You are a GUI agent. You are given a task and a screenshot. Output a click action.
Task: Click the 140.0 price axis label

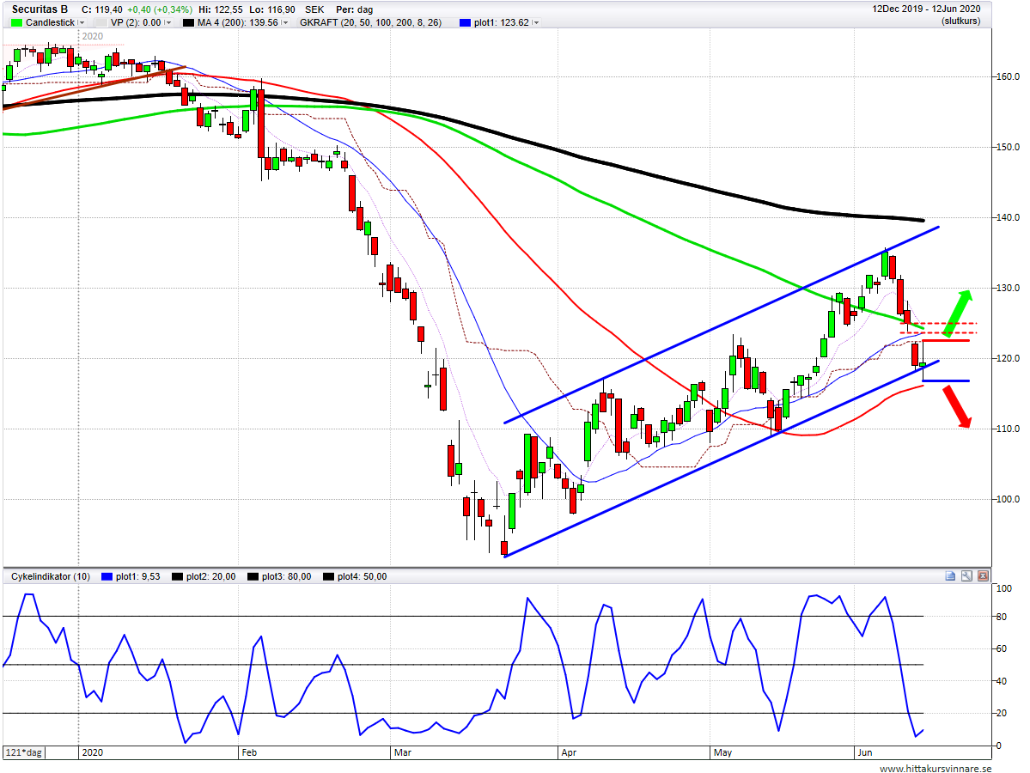(x=1008, y=217)
